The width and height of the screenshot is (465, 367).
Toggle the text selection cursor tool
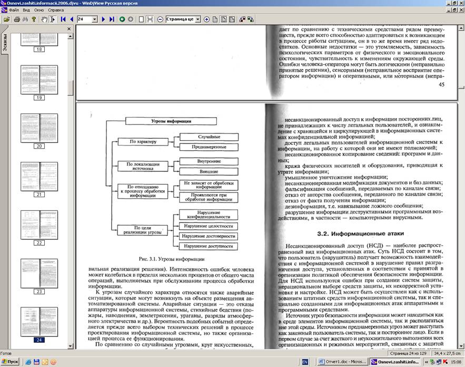[53, 20]
